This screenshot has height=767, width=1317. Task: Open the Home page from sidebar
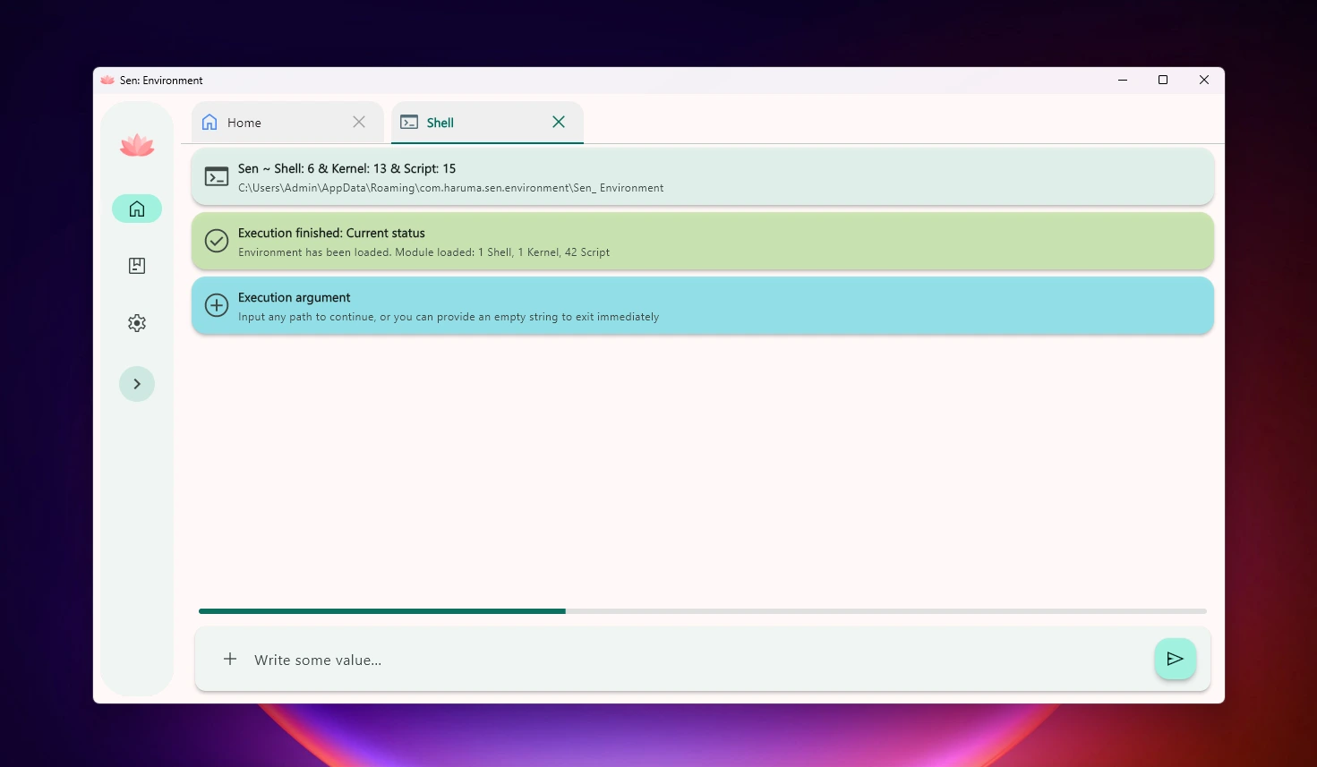(137, 209)
